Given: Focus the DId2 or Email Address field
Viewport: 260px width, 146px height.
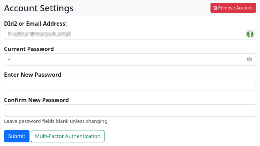Looking at the screenshot, I should pyautogui.click(x=124, y=34).
